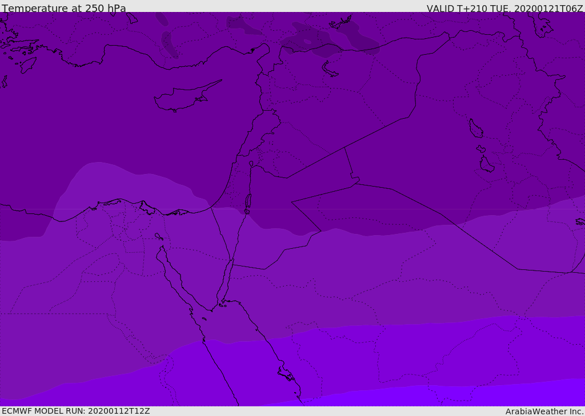The height and width of the screenshot is (416, 585).
Task: Click the 'VALID T+210 TUE. 20200121T06Z' label
Action: [x=505, y=8]
